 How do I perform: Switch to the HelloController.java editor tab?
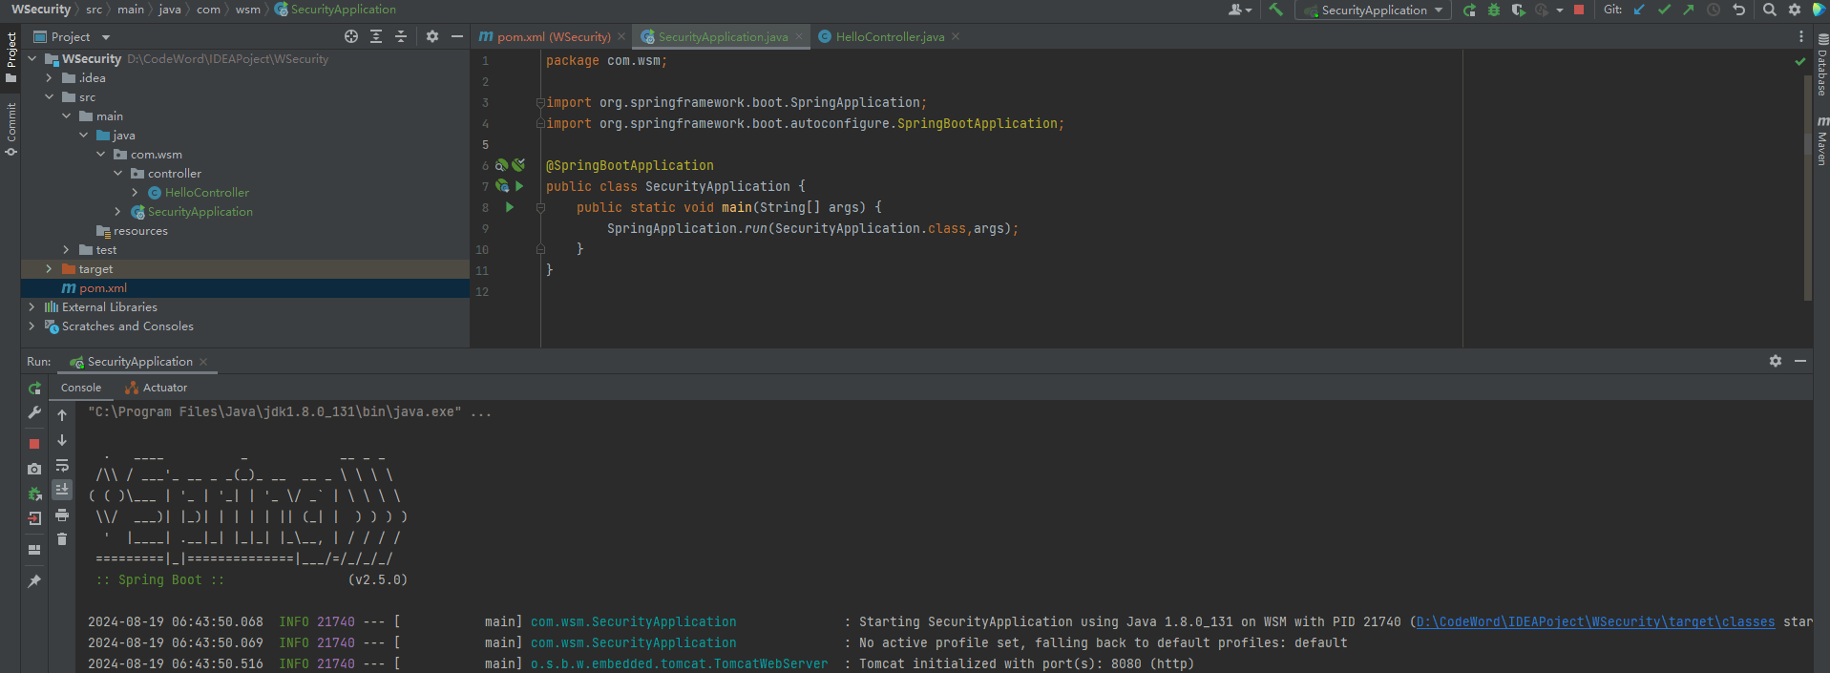pyautogui.click(x=889, y=37)
